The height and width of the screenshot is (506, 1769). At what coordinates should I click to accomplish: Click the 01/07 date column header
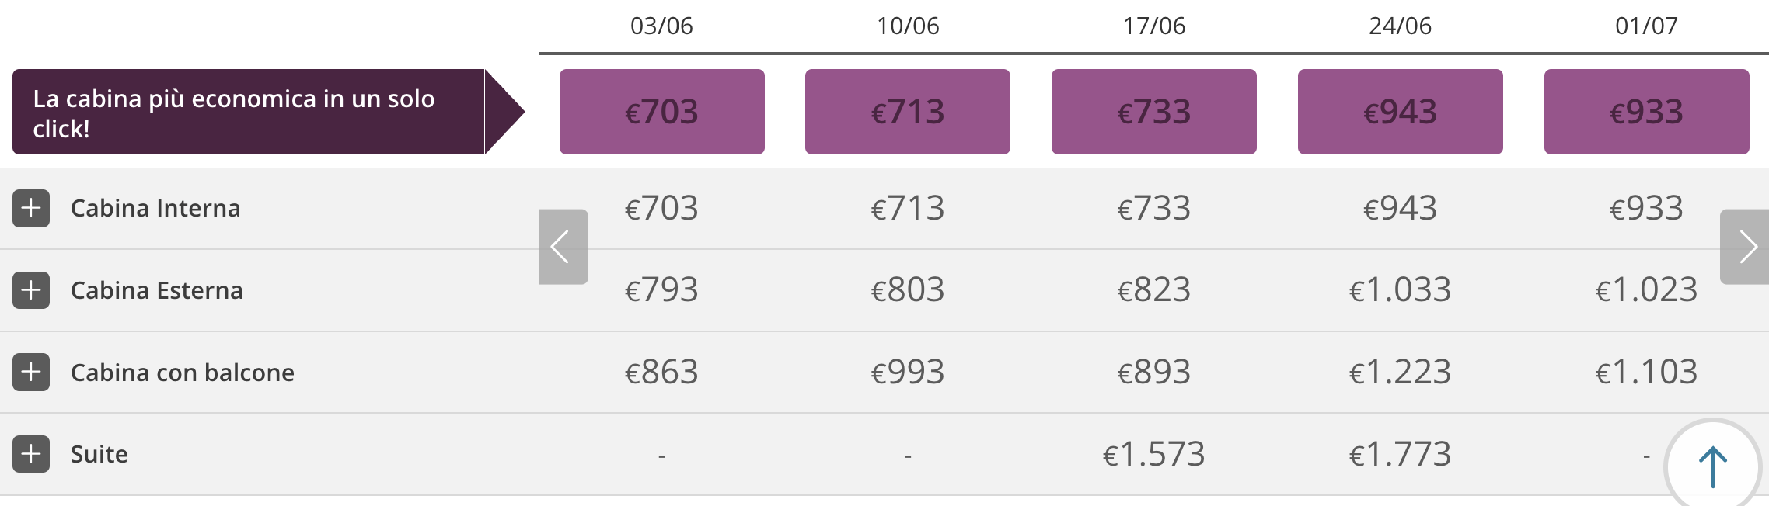[1646, 26]
